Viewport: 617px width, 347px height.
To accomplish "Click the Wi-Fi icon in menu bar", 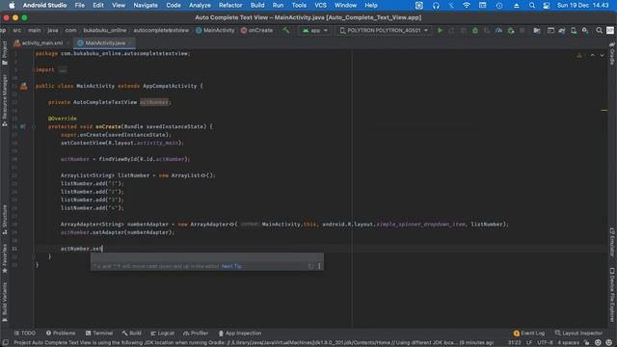I will point(467,5).
